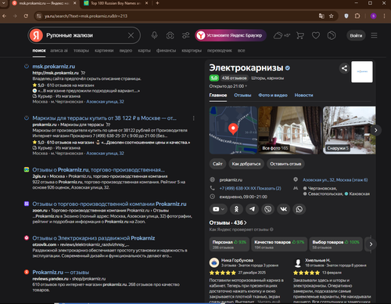Image resolution: width=391 pixels, height=304 pixels.
Task: Switch to 'видео' search tab
Action: [x=126, y=51]
